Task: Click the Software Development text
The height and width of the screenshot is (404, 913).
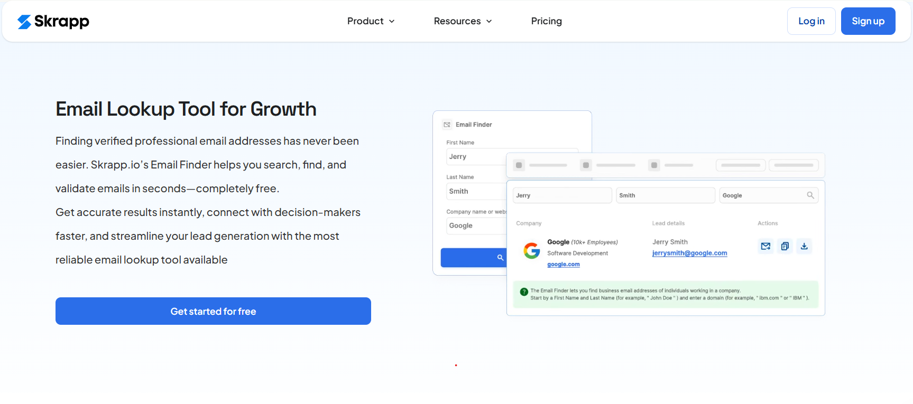Action: coord(577,253)
